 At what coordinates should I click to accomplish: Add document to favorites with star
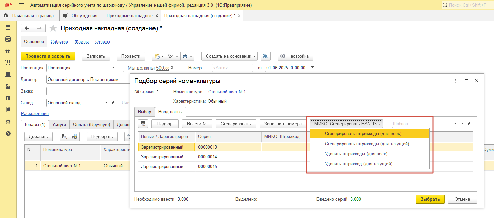click(x=53, y=28)
